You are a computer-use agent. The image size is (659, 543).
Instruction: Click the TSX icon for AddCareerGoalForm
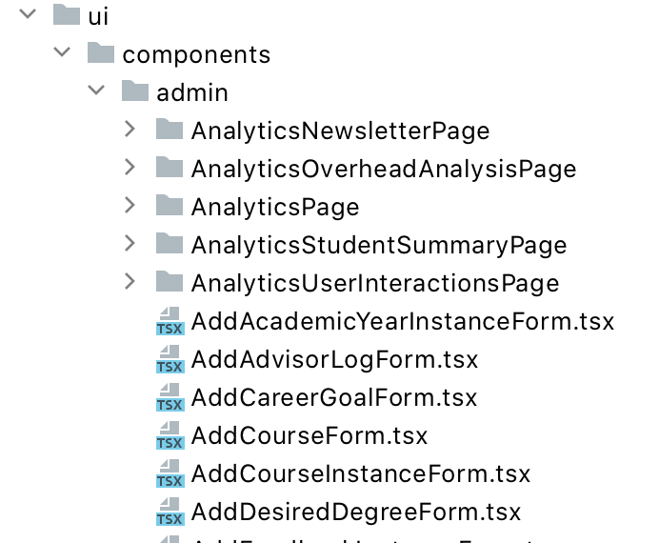click(170, 397)
